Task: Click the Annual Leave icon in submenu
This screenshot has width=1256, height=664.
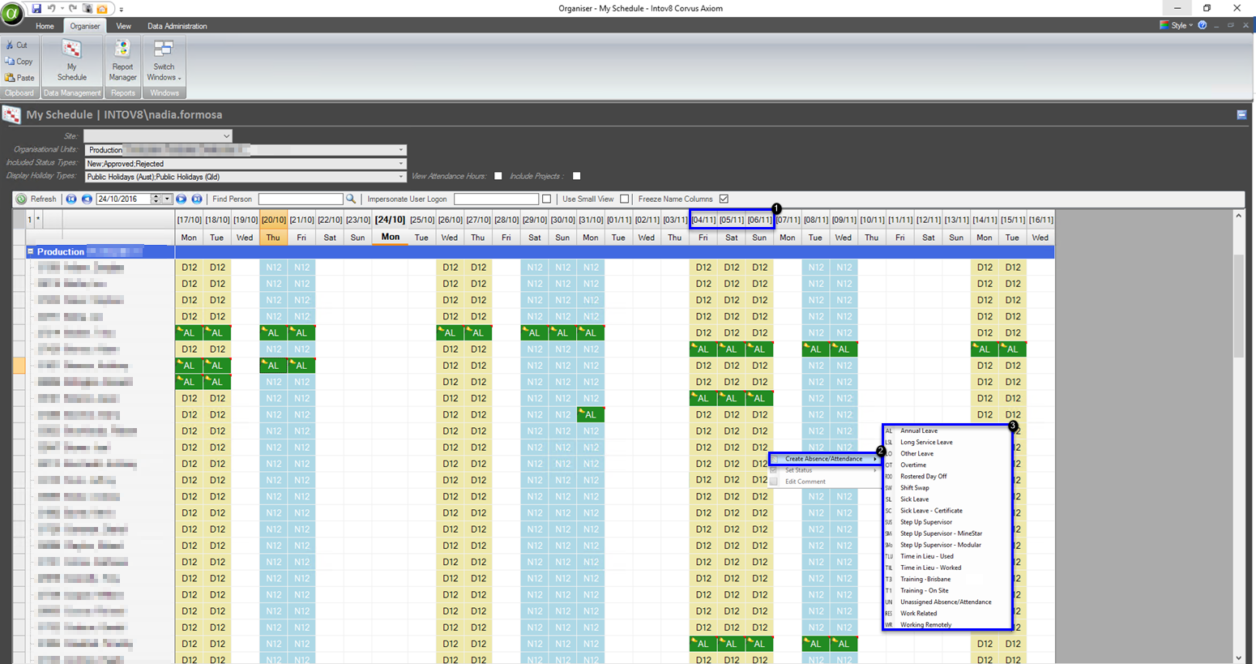Action: [x=889, y=431]
